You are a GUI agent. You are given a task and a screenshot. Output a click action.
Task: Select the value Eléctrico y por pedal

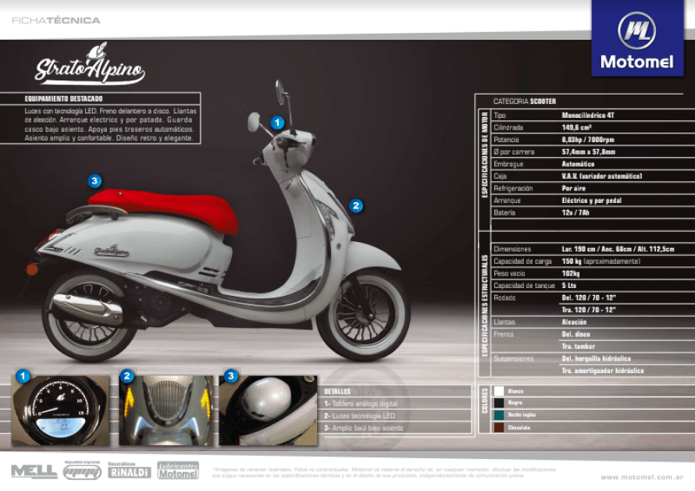click(592, 201)
